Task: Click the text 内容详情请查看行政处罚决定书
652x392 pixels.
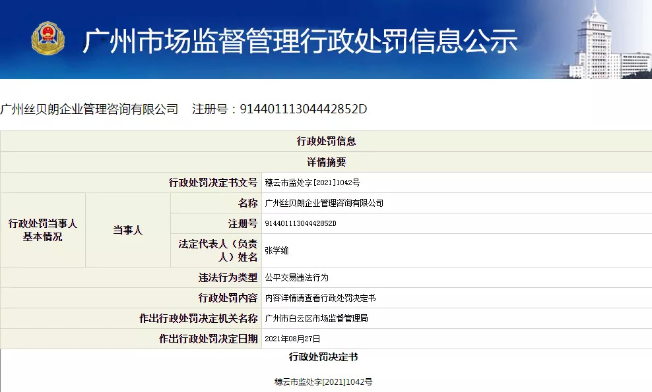Action: 320,298
